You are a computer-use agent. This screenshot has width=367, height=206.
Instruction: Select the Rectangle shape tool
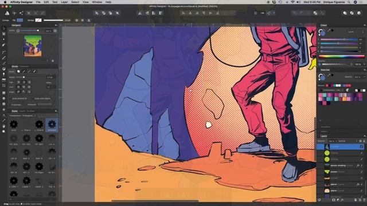point(3,93)
